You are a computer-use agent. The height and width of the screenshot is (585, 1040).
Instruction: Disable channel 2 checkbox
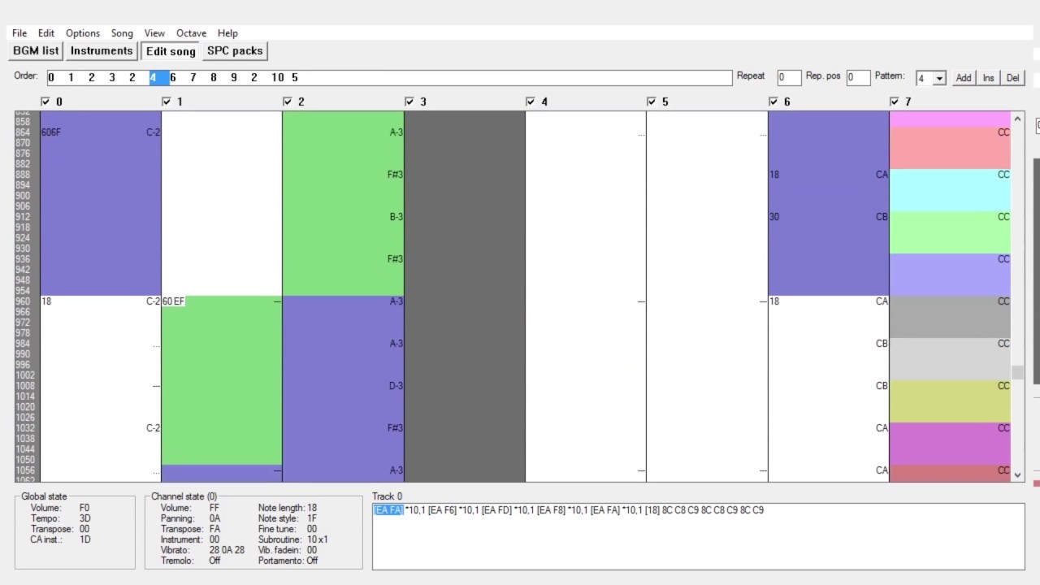click(288, 102)
